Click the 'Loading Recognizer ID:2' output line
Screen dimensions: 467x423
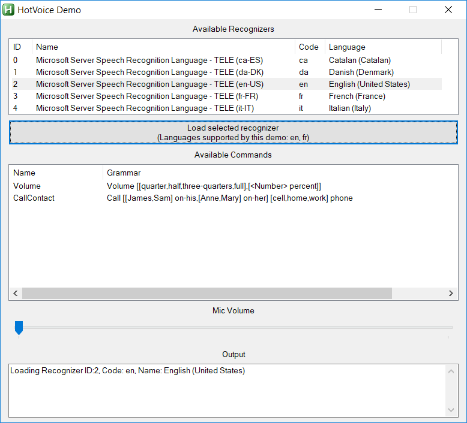[127, 371]
